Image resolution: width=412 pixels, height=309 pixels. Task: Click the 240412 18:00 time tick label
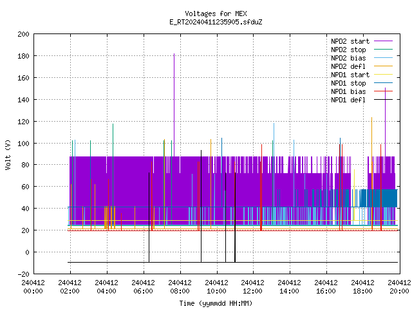(x=362, y=287)
